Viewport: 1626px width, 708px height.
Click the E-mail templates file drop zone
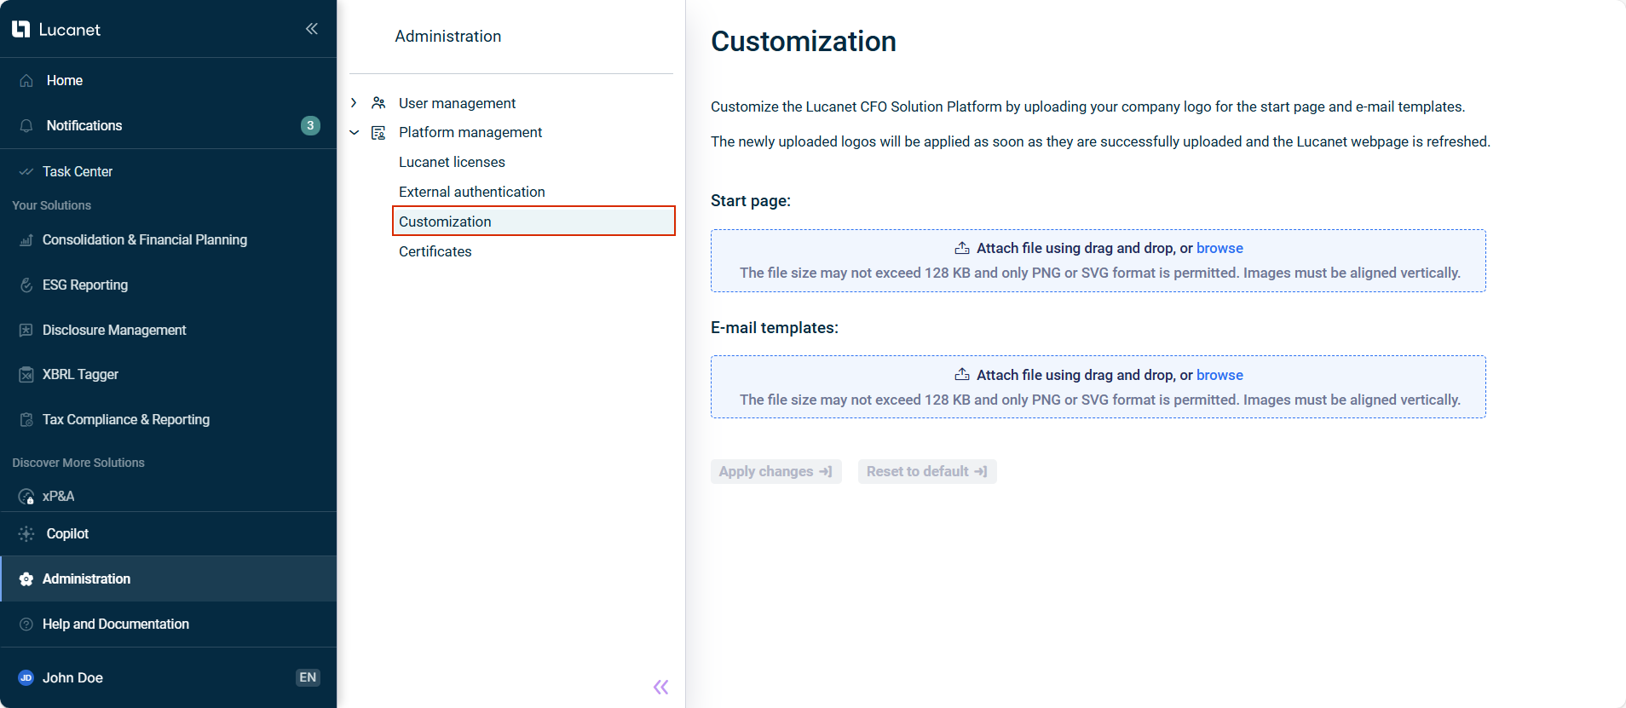pyautogui.click(x=1098, y=387)
